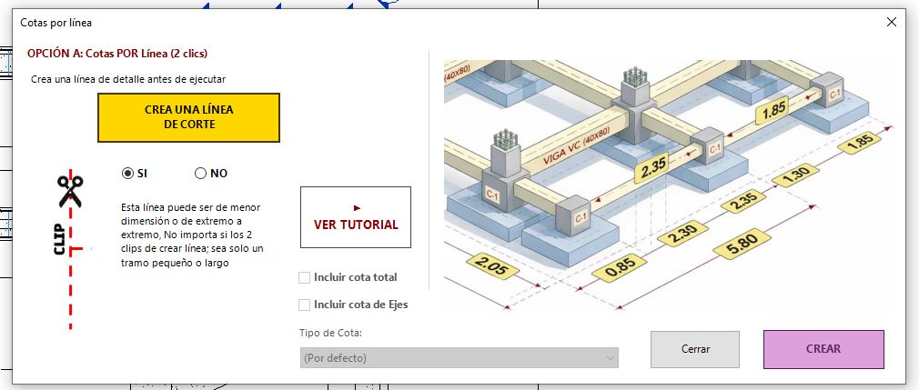Open the VER TUTORIAL button
Viewport: 919px width, 390px height.
click(356, 217)
